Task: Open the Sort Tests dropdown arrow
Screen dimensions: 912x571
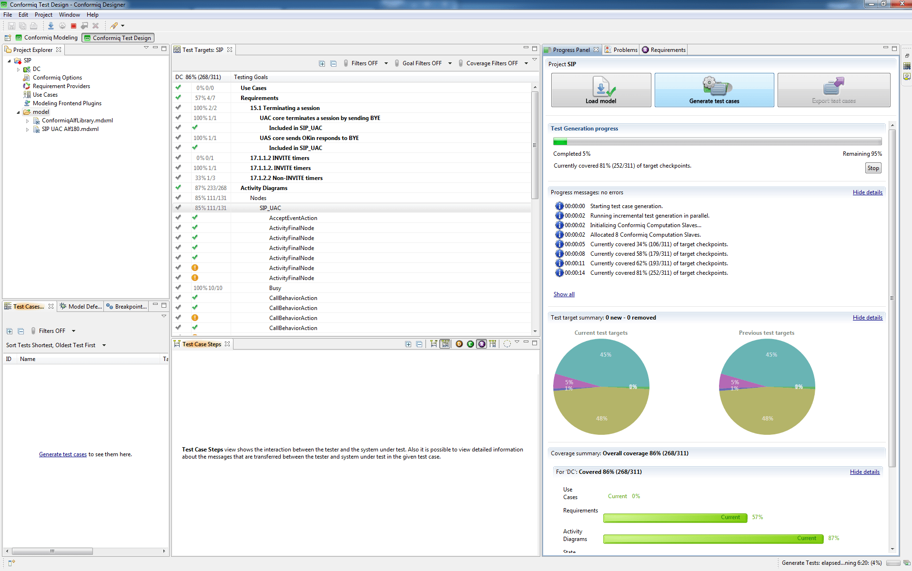Action: [104, 345]
